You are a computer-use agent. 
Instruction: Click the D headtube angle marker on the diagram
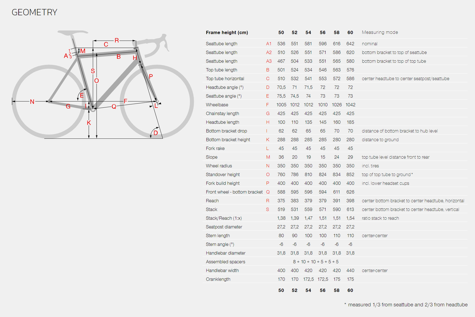[x=155, y=133]
